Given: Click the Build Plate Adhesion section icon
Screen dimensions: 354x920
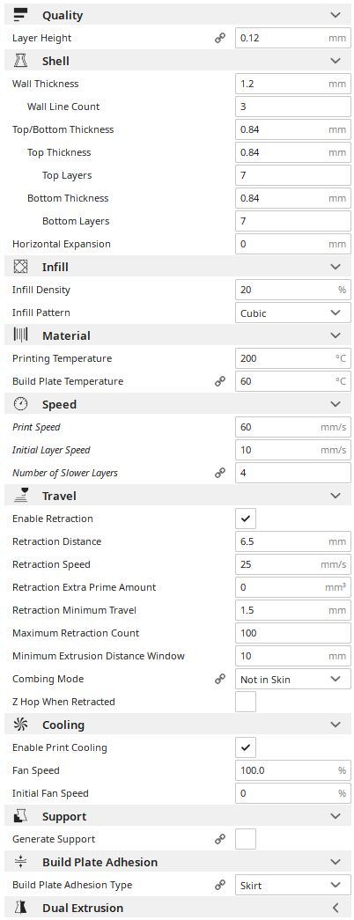Looking at the screenshot, I should pyautogui.click(x=20, y=862).
